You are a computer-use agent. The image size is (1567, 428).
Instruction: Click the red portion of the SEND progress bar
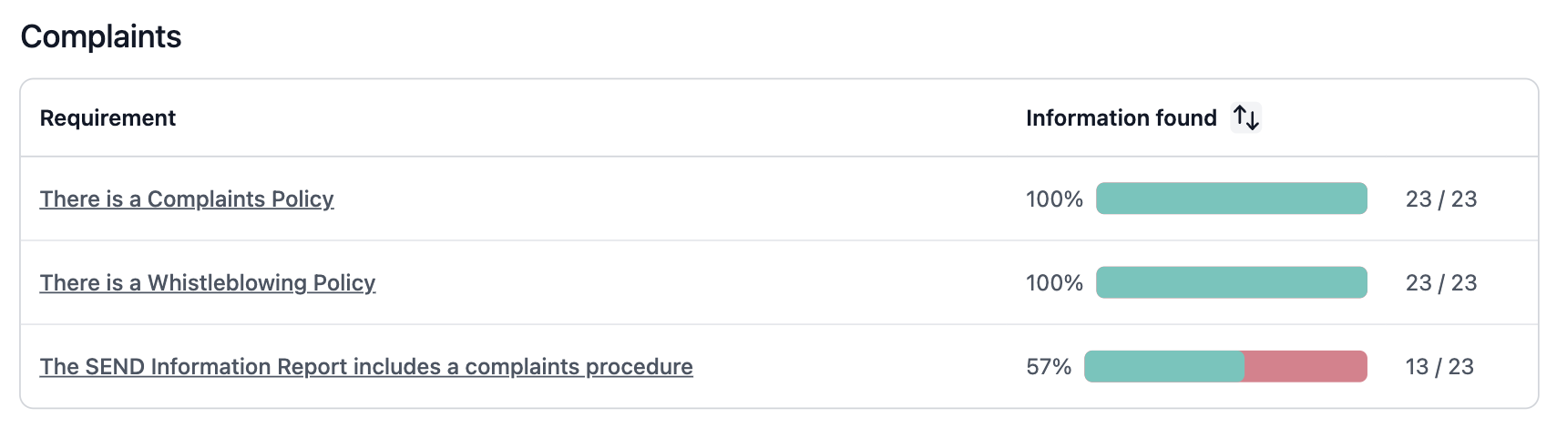(1306, 366)
